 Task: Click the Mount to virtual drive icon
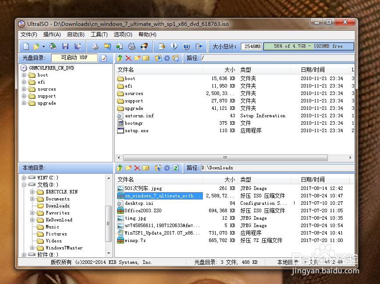[132, 46]
